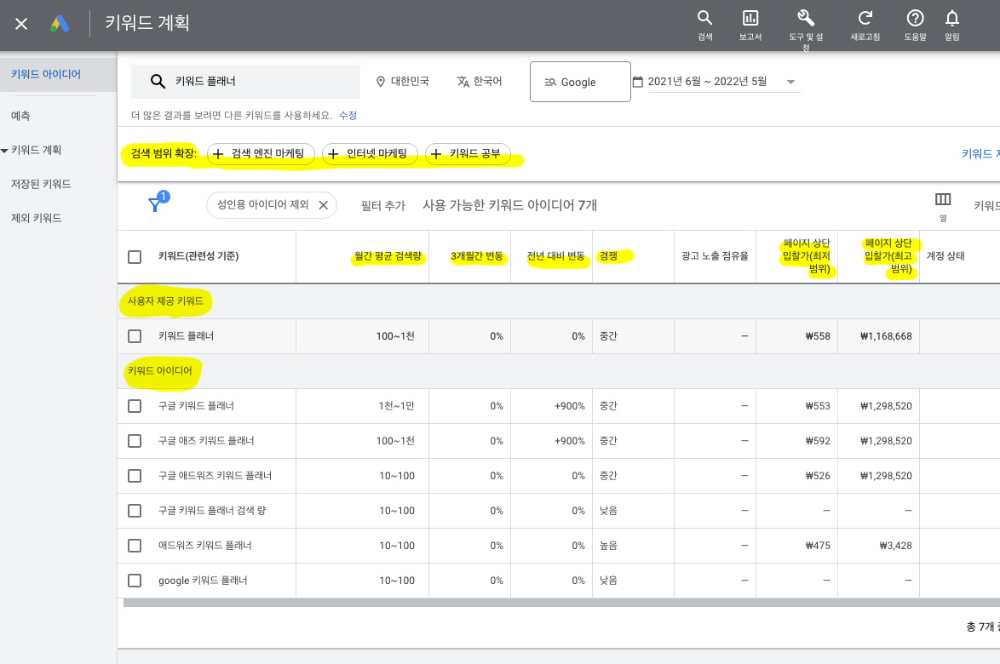This screenshot has width=1000, height=664.
Task: Click the 한국어 language translate icon
Action: click(463, 82)
